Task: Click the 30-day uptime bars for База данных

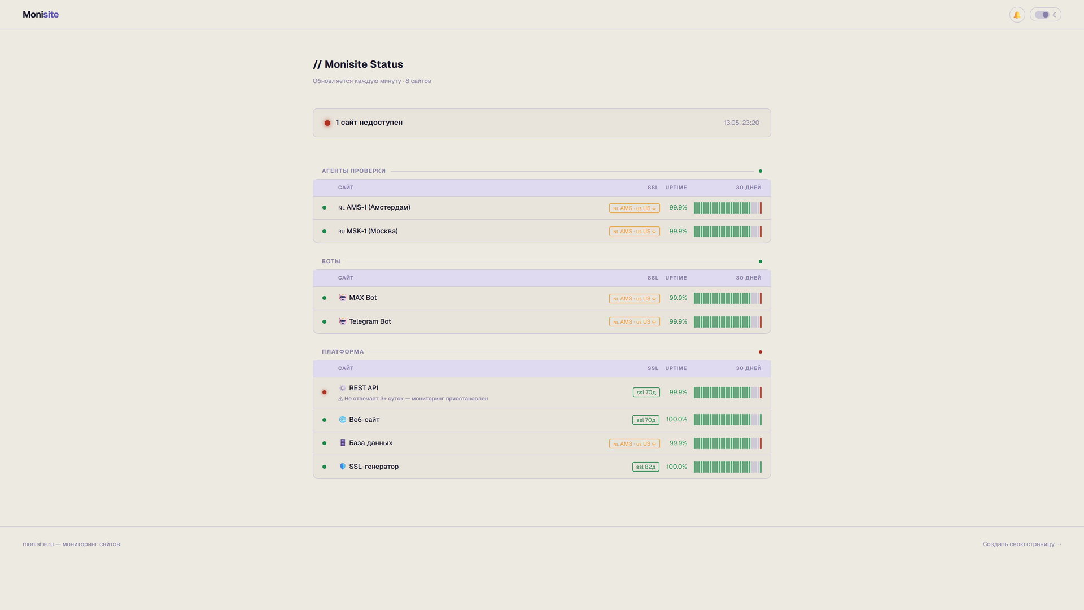Action: pyautogui.click(x=728, y=443)
